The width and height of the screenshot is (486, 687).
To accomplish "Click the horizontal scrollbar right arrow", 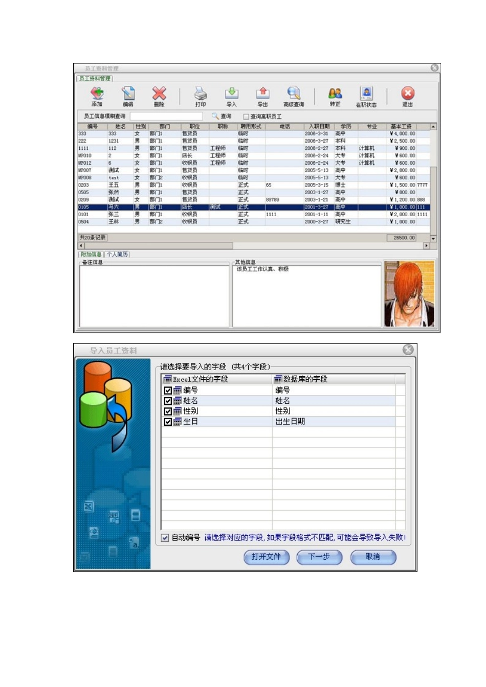I will pos(427,246).
